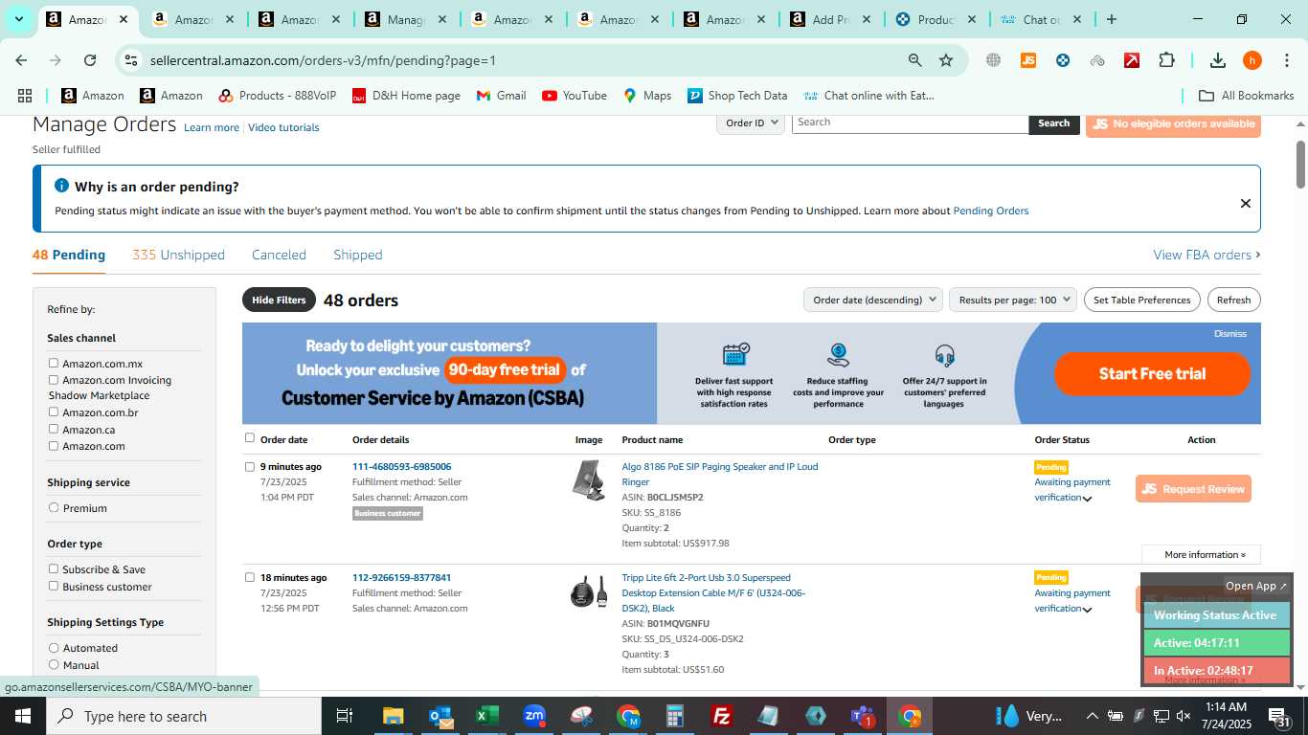Screen dimensions: 1308x735
Task: Bookmark this page with the star icon
Action: point(946,60)
